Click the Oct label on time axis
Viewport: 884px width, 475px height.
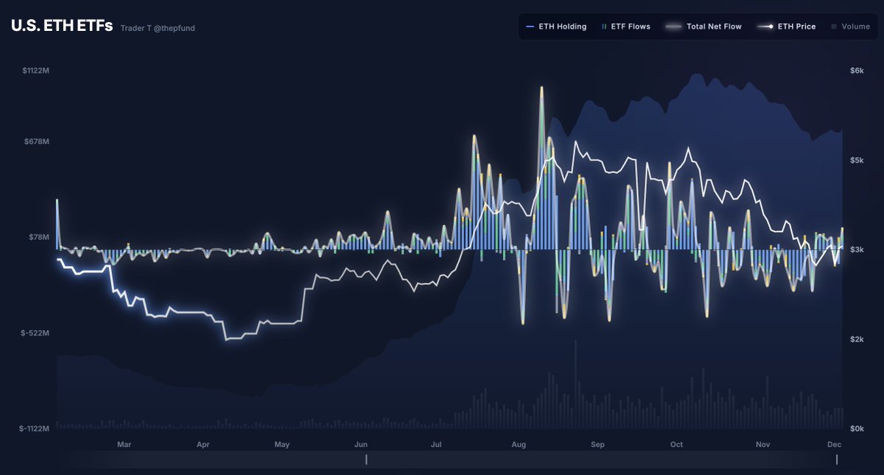pyautogui.click(x=676, y=445)
